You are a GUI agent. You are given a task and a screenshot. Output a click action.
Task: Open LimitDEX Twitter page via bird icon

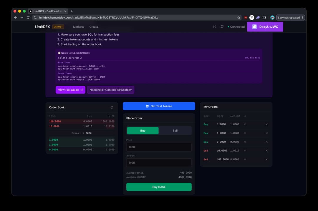215,27
